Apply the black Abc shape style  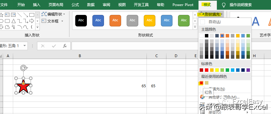coord(81,21)
